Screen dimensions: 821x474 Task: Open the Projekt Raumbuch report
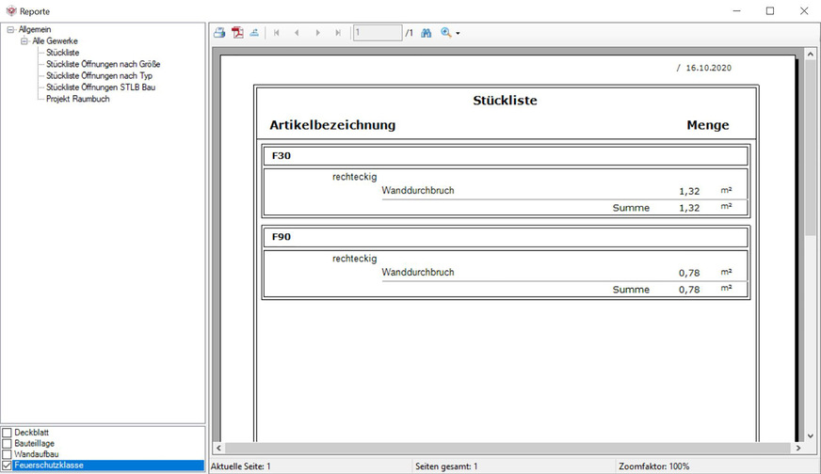77,99
